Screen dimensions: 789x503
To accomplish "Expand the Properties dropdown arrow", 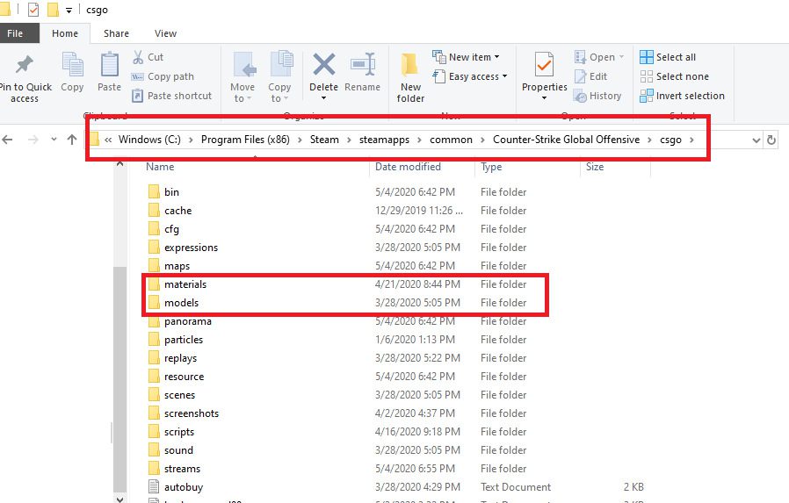I will (x=544, y=98).
